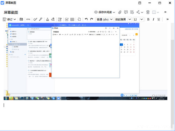
Task: Click the eraser clear-formatting icon
Action: (53, 19)
